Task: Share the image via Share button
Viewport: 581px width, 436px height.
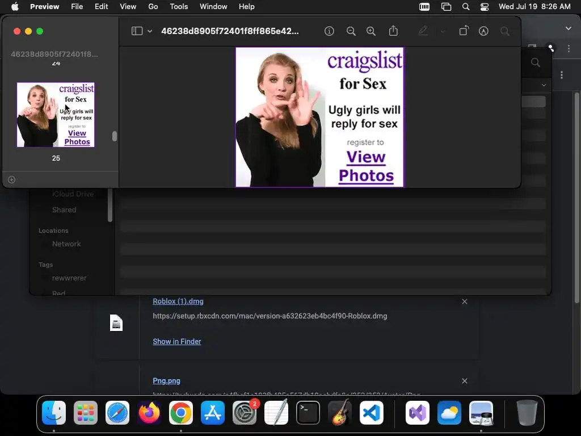Action: (x=393, y=31)
